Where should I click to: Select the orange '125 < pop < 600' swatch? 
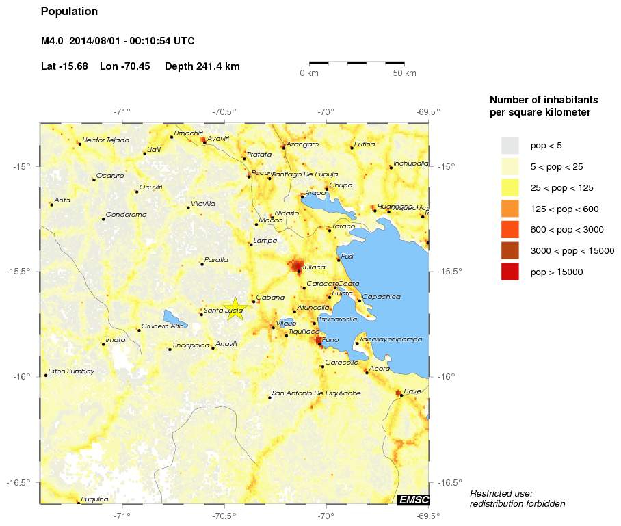click(x=510, y=209)
